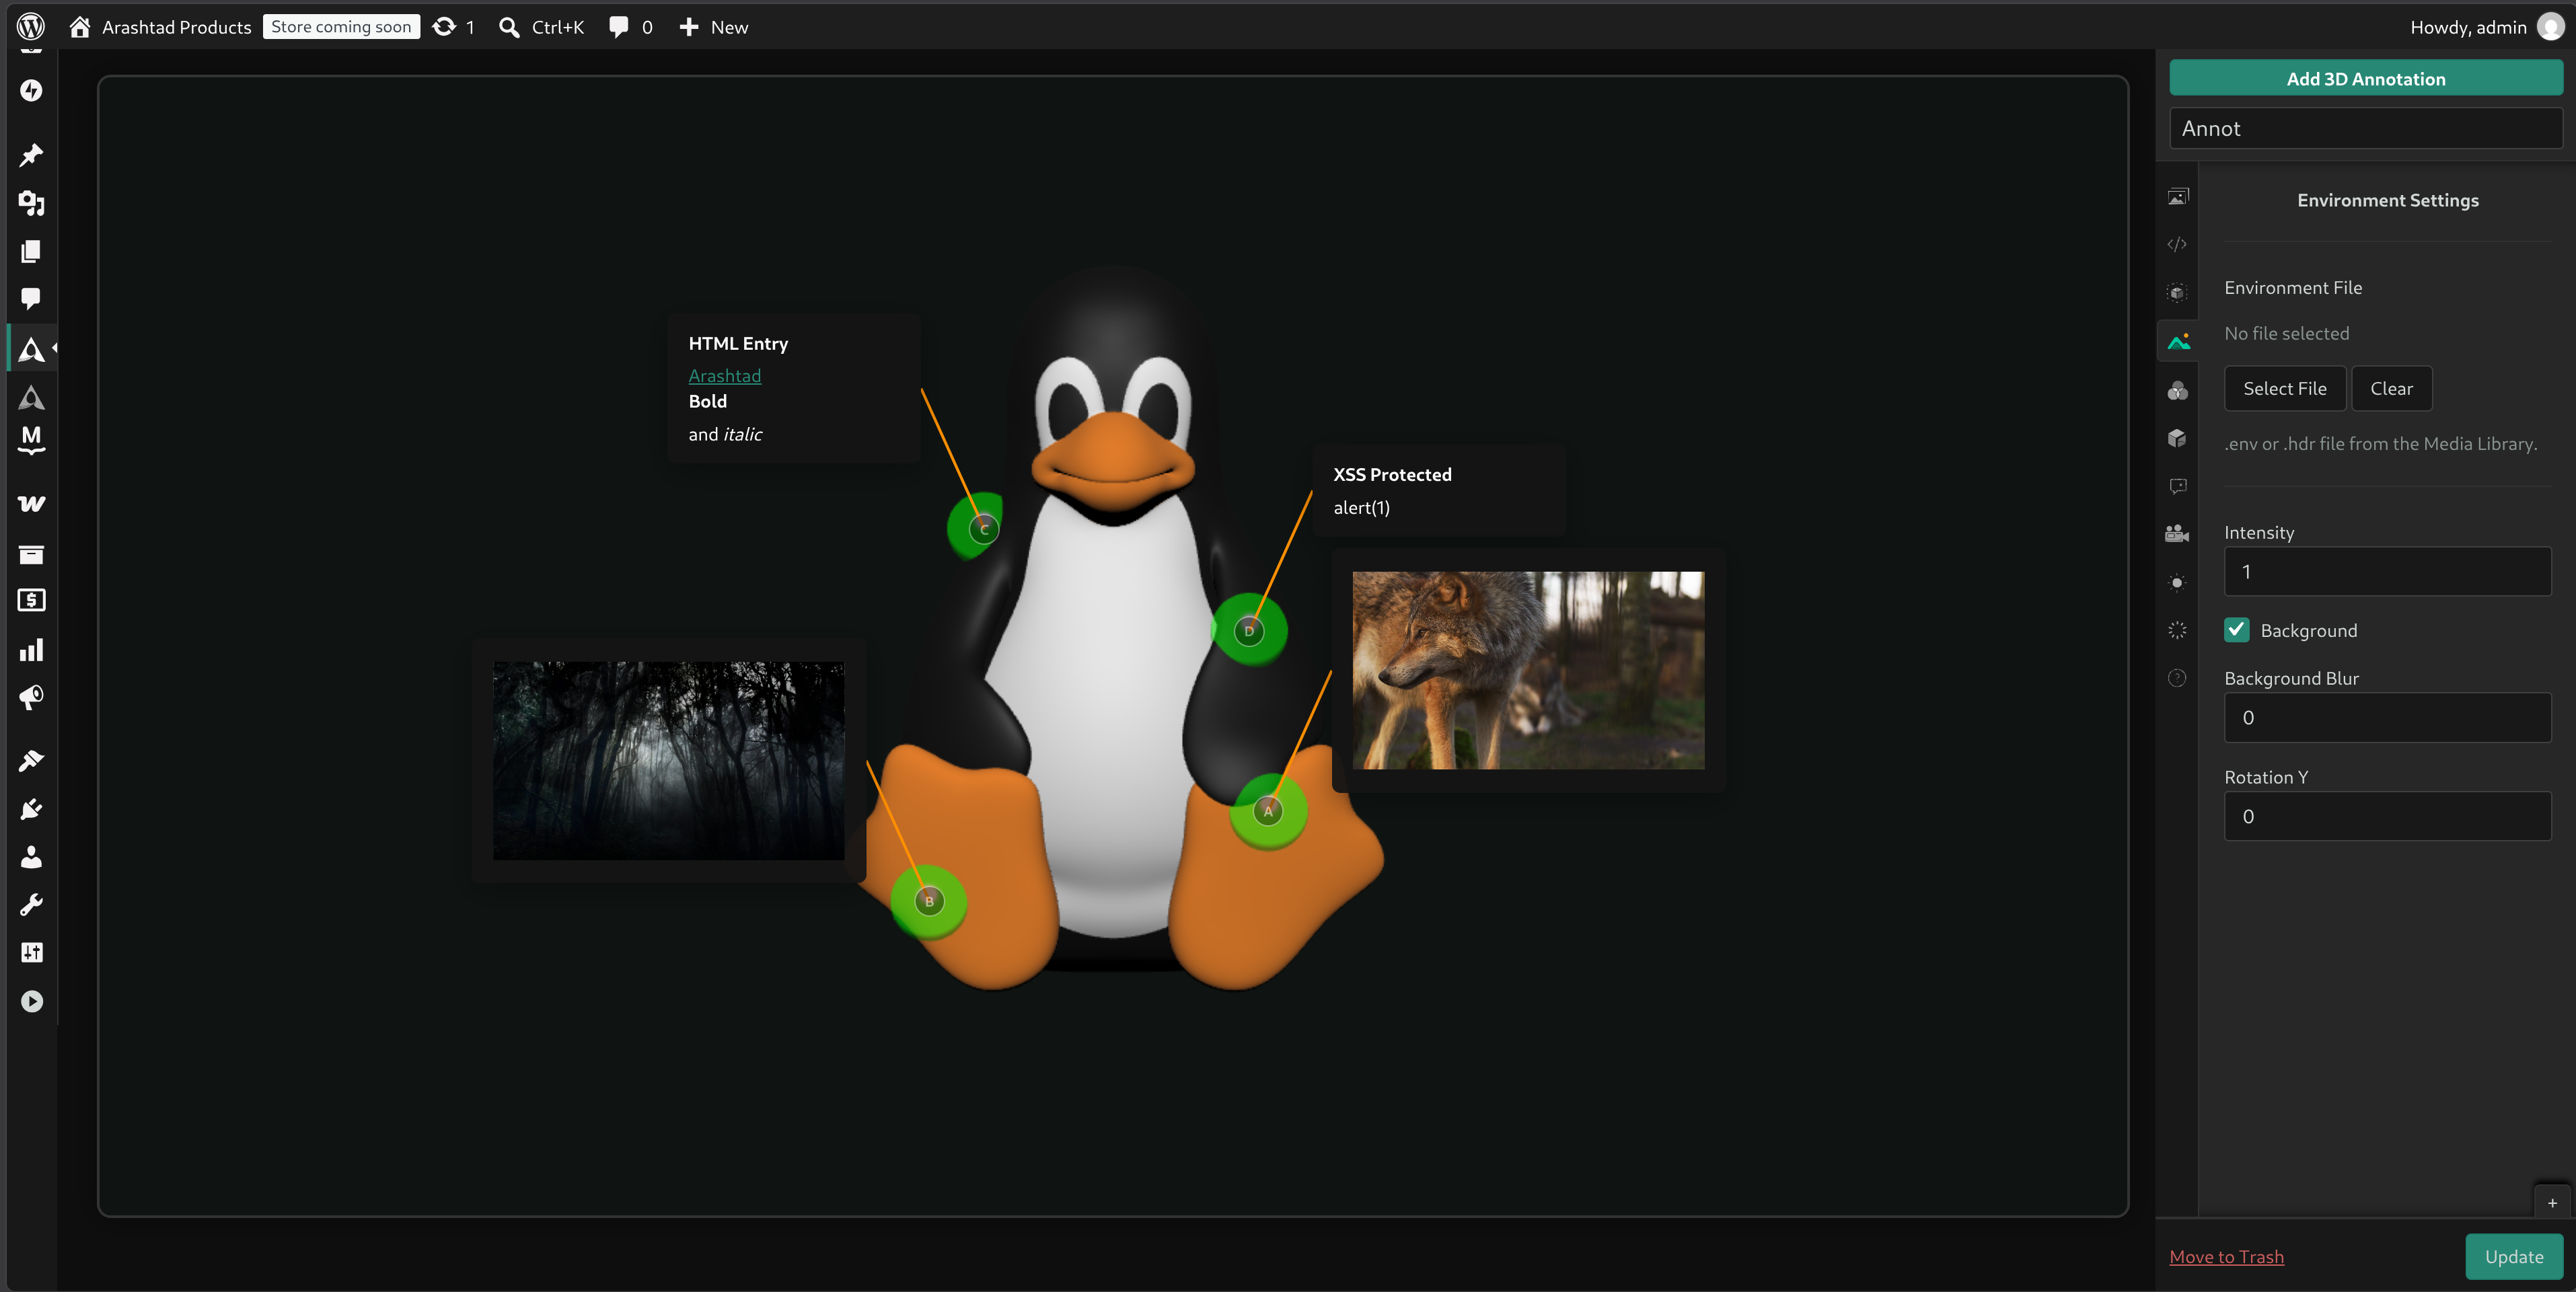Open the annotation speech bubble icon tab
The height and width of the screenshot is (1292, 2576).
click(2177, 486)
